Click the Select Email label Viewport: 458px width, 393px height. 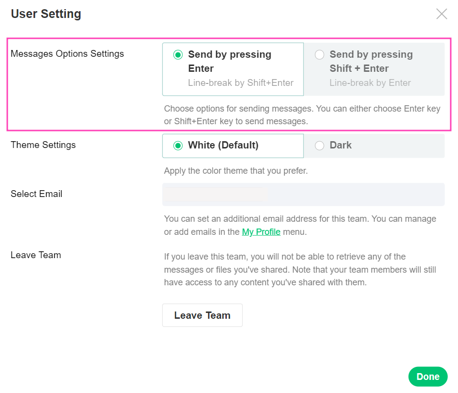(36, 194)
